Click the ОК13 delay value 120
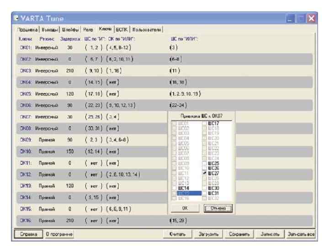Viewport: 329px width, 246px height. (x=70, y=186)
